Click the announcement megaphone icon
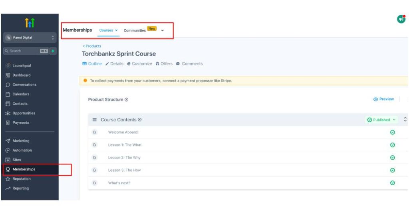 [401, 19]
